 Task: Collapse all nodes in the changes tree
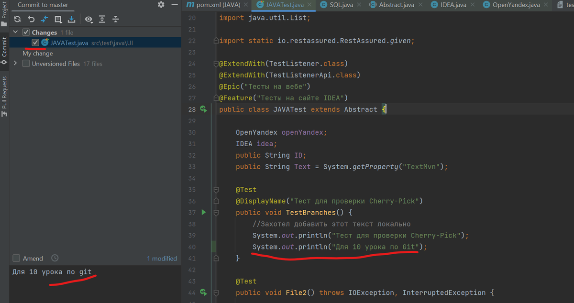click(115, 20)
